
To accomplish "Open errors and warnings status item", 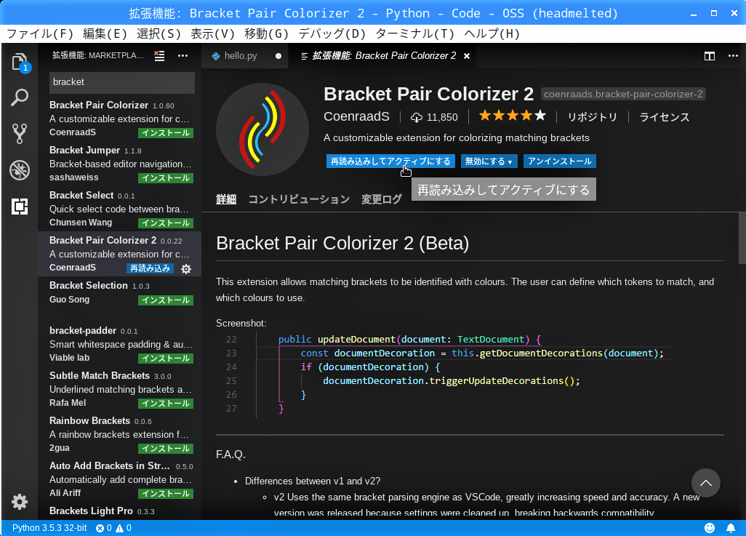I will pyautogui.click(x=113, y=528).
